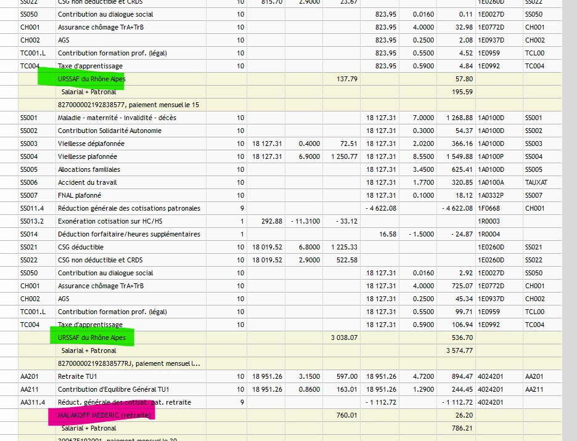The height and width of the screenshot is (441, 577).
Task: Click the rate 4.7200
Action: (x=424, y=376)
